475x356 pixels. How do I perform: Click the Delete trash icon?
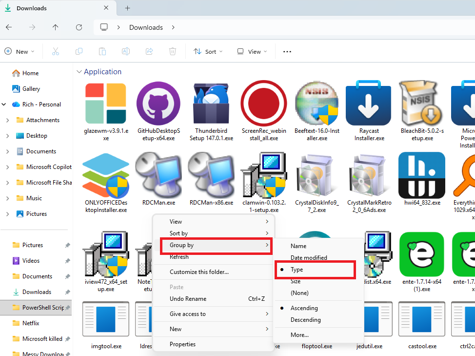click(x=172, y=52)
